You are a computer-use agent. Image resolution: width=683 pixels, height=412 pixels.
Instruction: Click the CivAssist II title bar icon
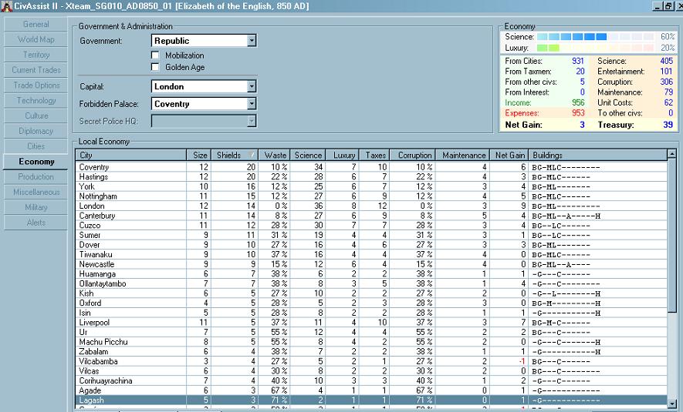tap(6, 6)
